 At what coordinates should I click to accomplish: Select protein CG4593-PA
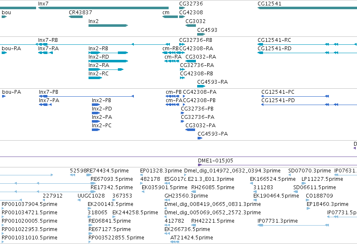click(x=200, y=138)
